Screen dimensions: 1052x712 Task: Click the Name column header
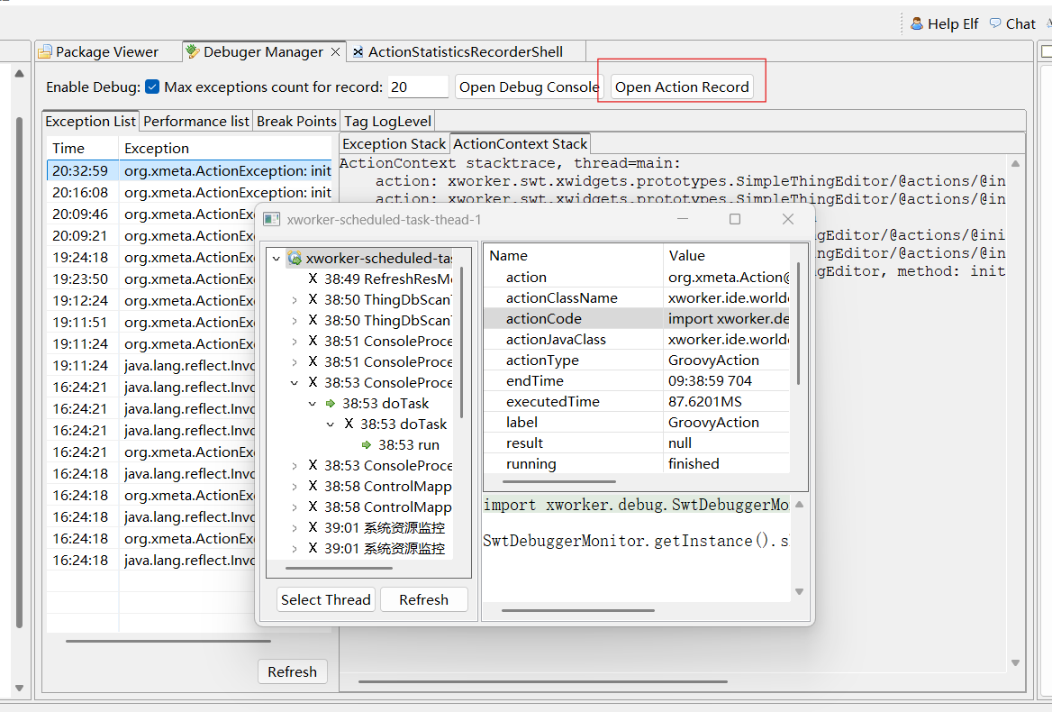click(x=573, y=256)
